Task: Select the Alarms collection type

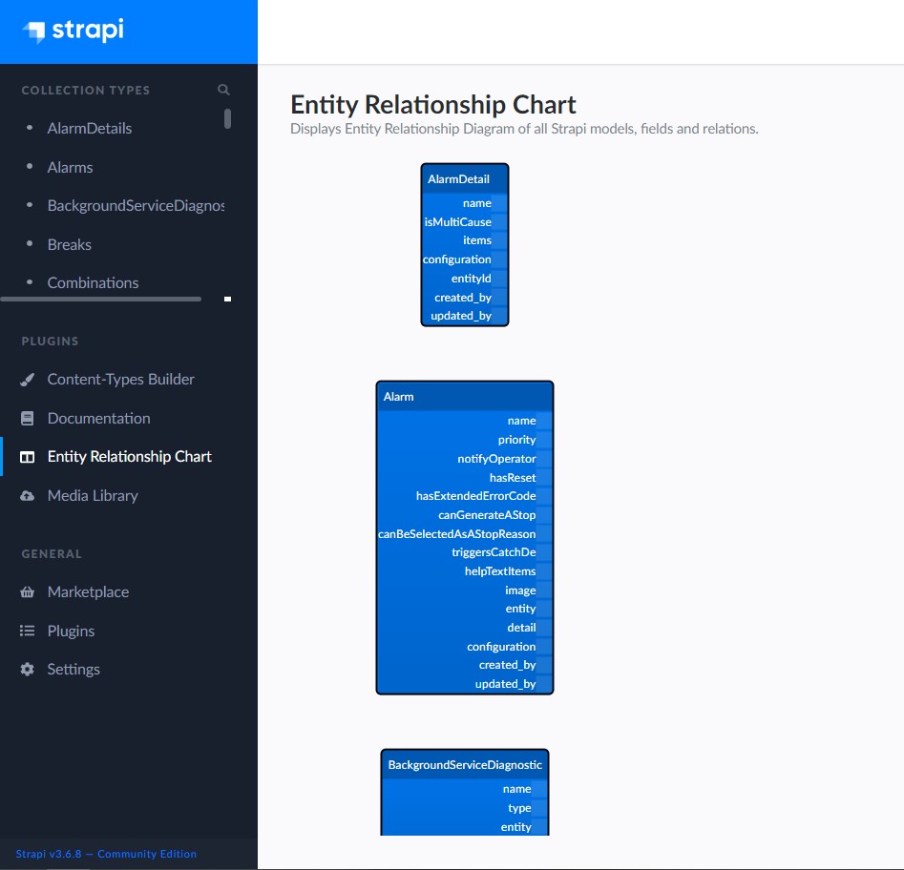Action: tap(68, 167)
